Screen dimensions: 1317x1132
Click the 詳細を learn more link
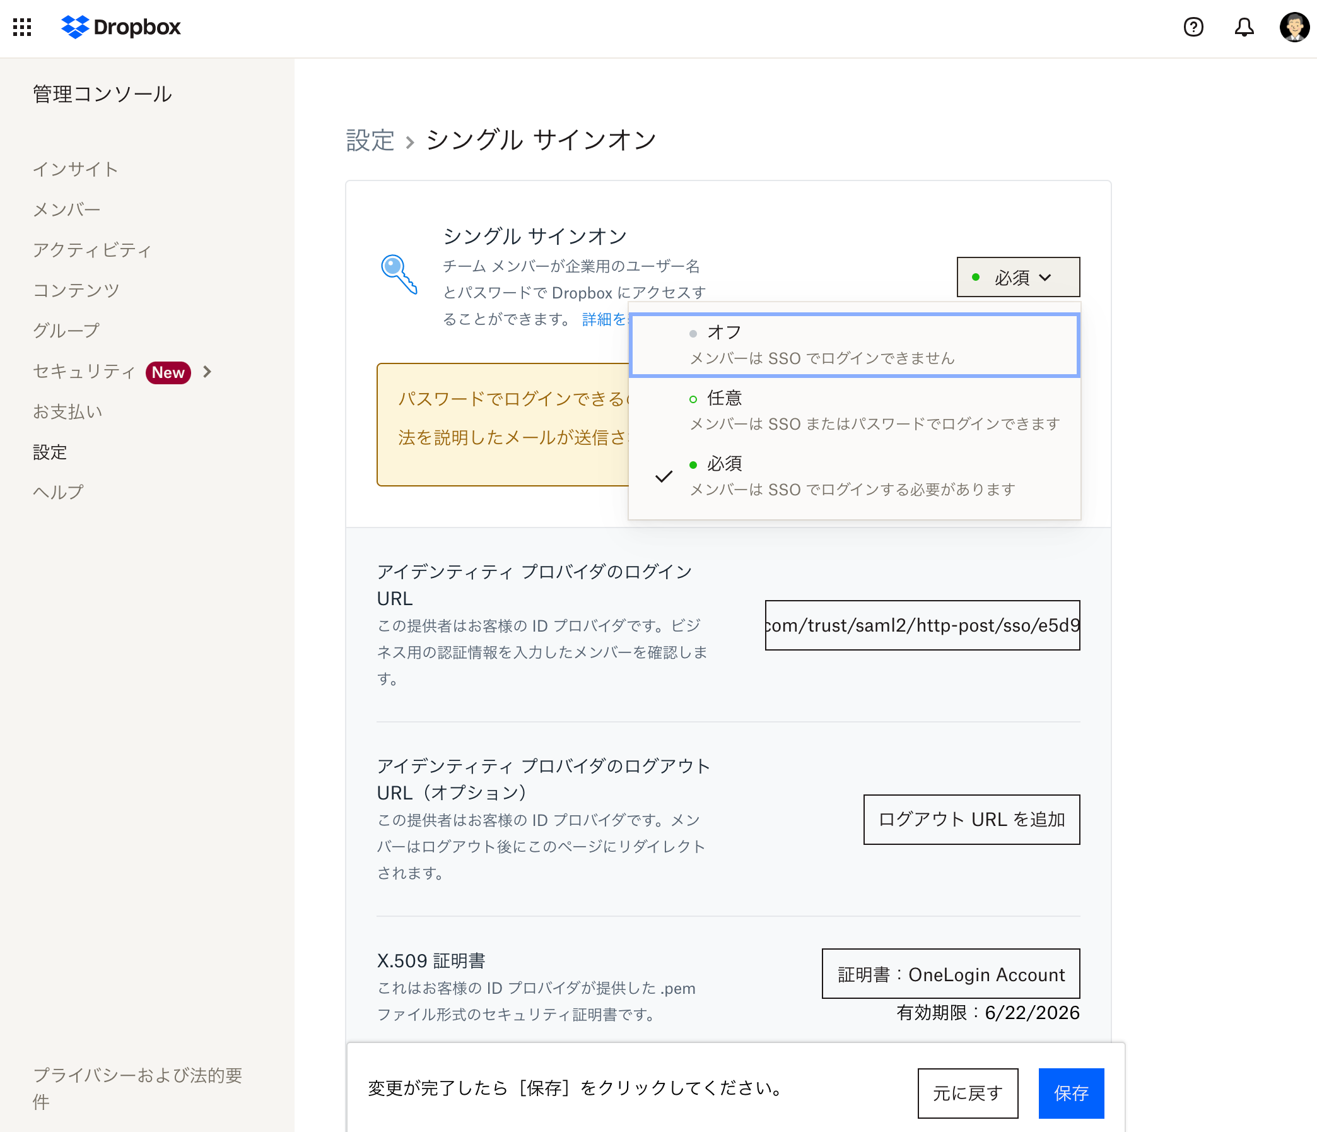pos(604,319)
